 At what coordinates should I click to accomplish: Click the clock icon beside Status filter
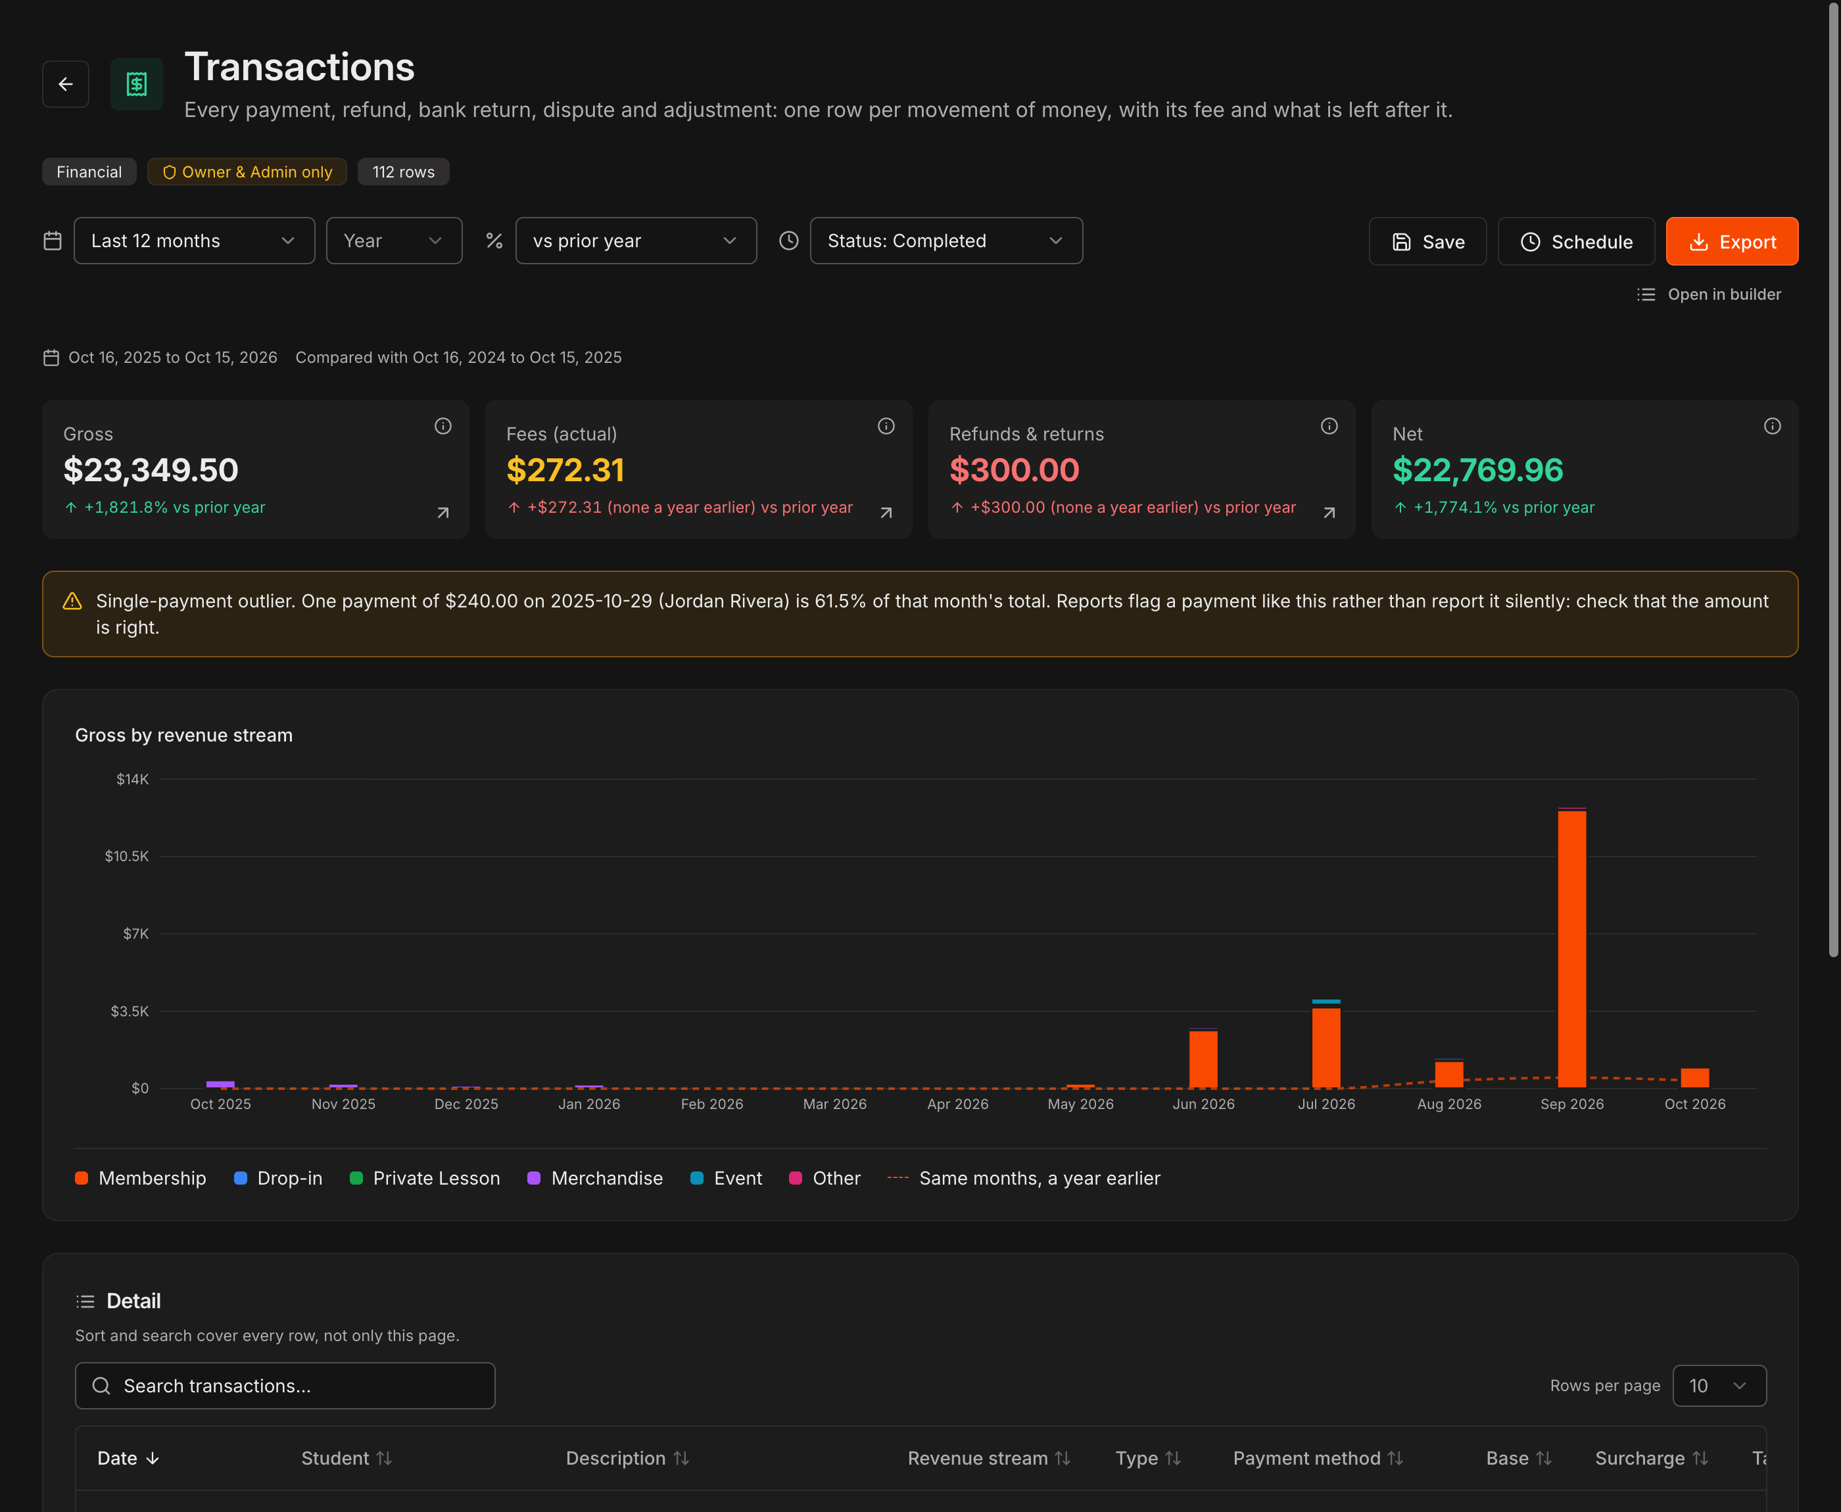pos(788,241)
